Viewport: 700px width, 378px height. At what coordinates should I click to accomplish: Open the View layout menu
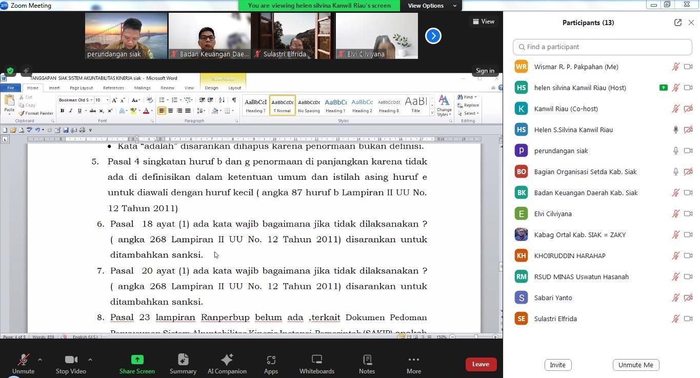pos(484,22)
